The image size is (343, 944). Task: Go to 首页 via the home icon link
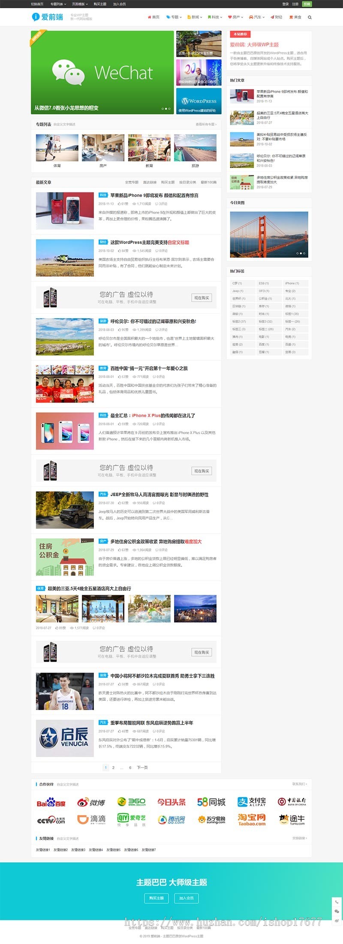[153, 17]
